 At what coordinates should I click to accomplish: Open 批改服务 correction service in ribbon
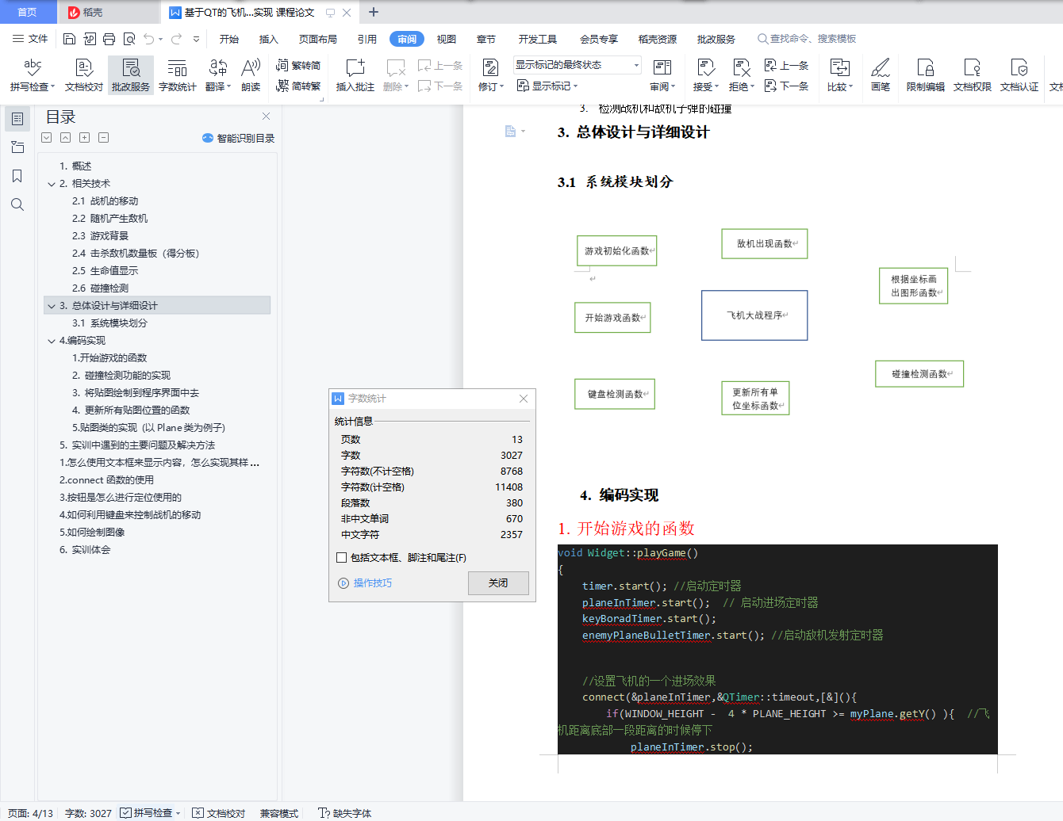coord(131,75)
